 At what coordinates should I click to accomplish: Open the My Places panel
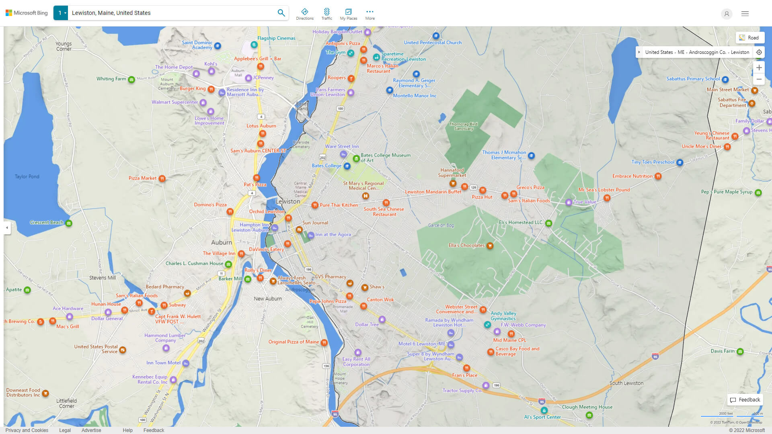tap(348, 14)
